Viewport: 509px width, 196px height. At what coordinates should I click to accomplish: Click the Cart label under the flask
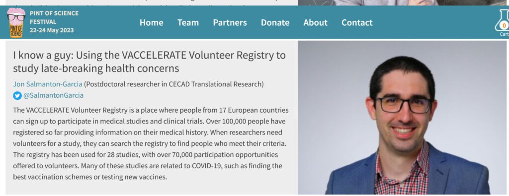point(504,34)
